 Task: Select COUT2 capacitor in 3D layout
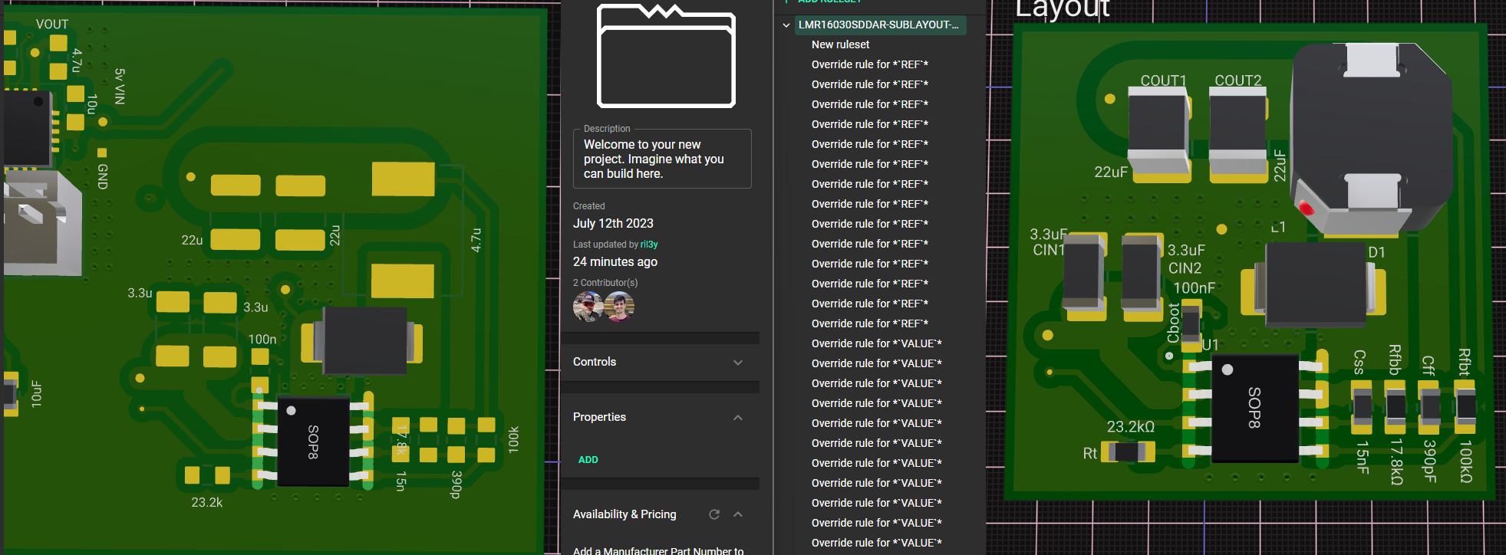coord(1238,134)
